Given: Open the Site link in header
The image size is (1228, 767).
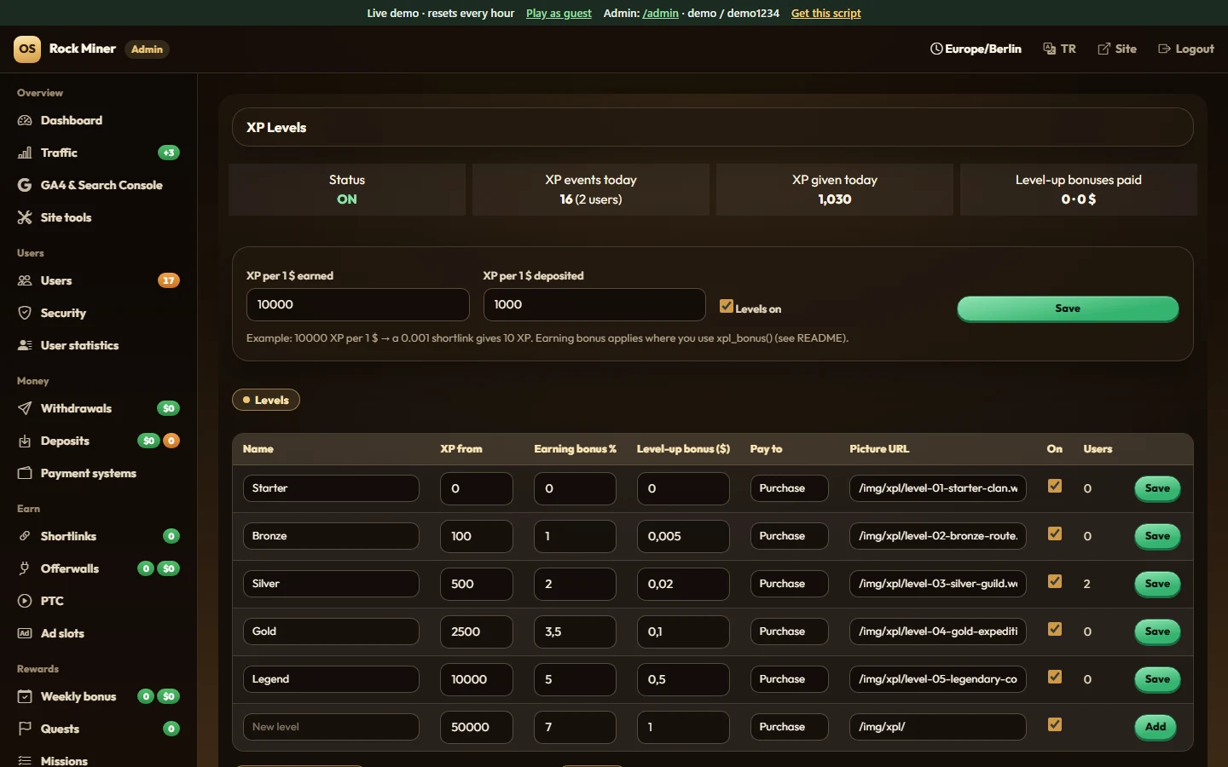Looking at the screenshot, I should 1117,49.
